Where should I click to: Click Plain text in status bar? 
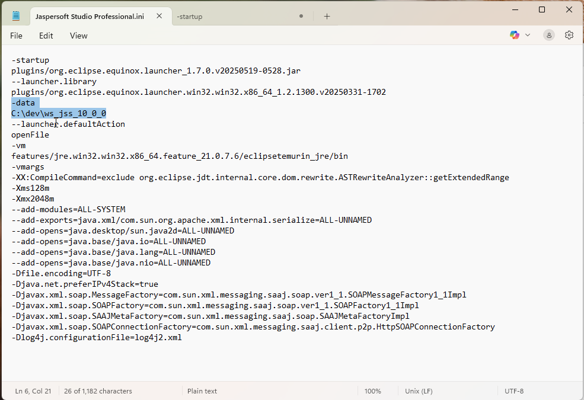point(202,391)
